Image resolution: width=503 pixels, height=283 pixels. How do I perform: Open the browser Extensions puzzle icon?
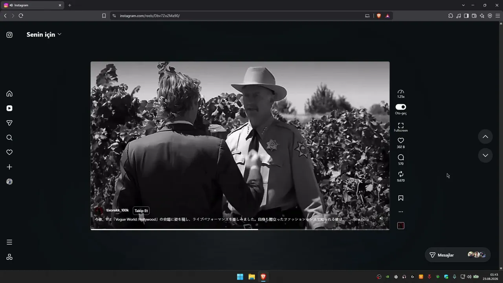(x=451, y=16)
